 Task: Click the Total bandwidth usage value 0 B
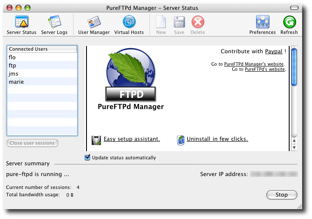click(70, 195)
